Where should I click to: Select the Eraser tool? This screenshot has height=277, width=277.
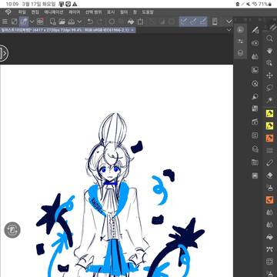[x=269, y=175]
